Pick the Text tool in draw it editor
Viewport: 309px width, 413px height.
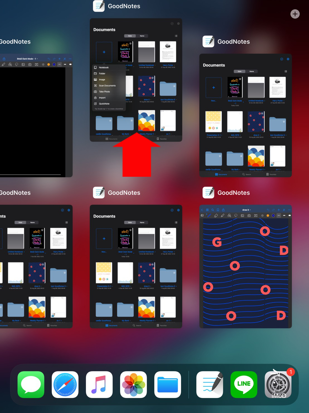(x=256, y=216)
